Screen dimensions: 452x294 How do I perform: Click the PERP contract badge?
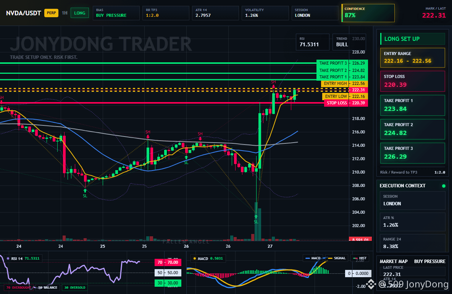51,13
